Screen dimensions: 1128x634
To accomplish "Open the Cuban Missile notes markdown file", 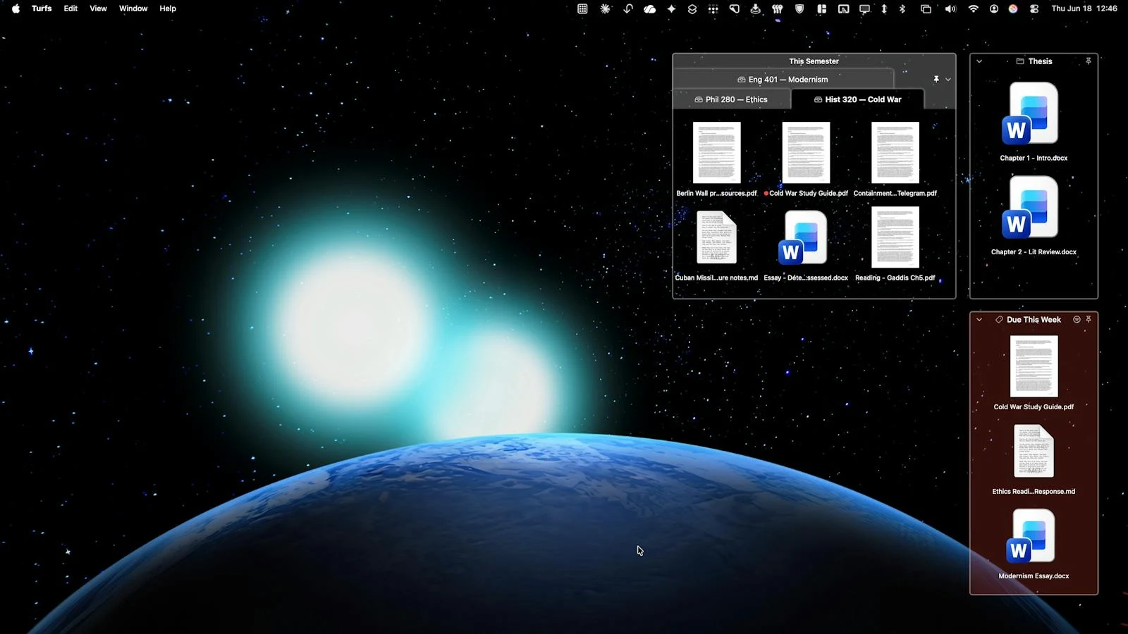I will pyautogui.click(x=716, y=237).
